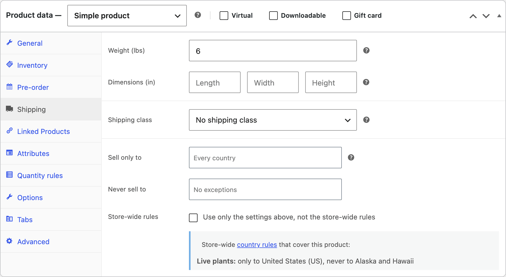Toggle the store-wide rules override checkbox
This screenshot has height=277, width=506.
193,218
